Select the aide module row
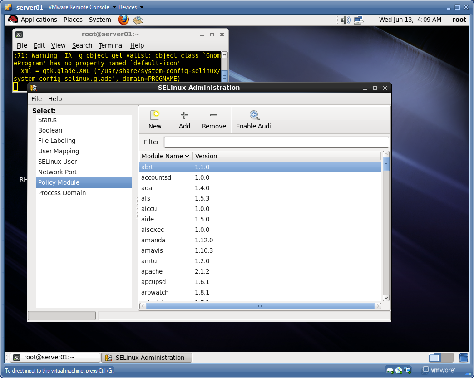 260,219
